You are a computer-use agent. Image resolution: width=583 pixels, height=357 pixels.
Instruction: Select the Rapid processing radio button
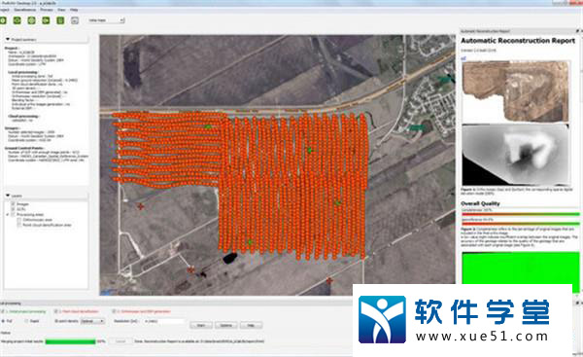coord(26,321)
